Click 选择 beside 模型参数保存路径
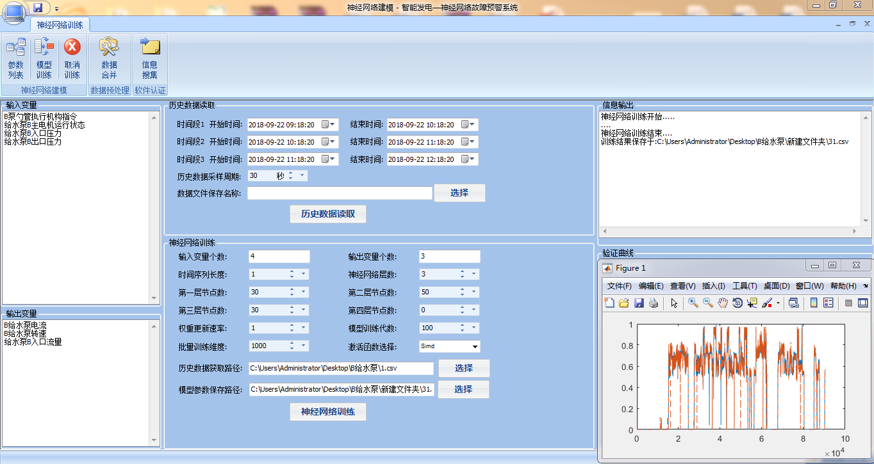Viewport: 874px width, 464px height. [x=464, y=389]
